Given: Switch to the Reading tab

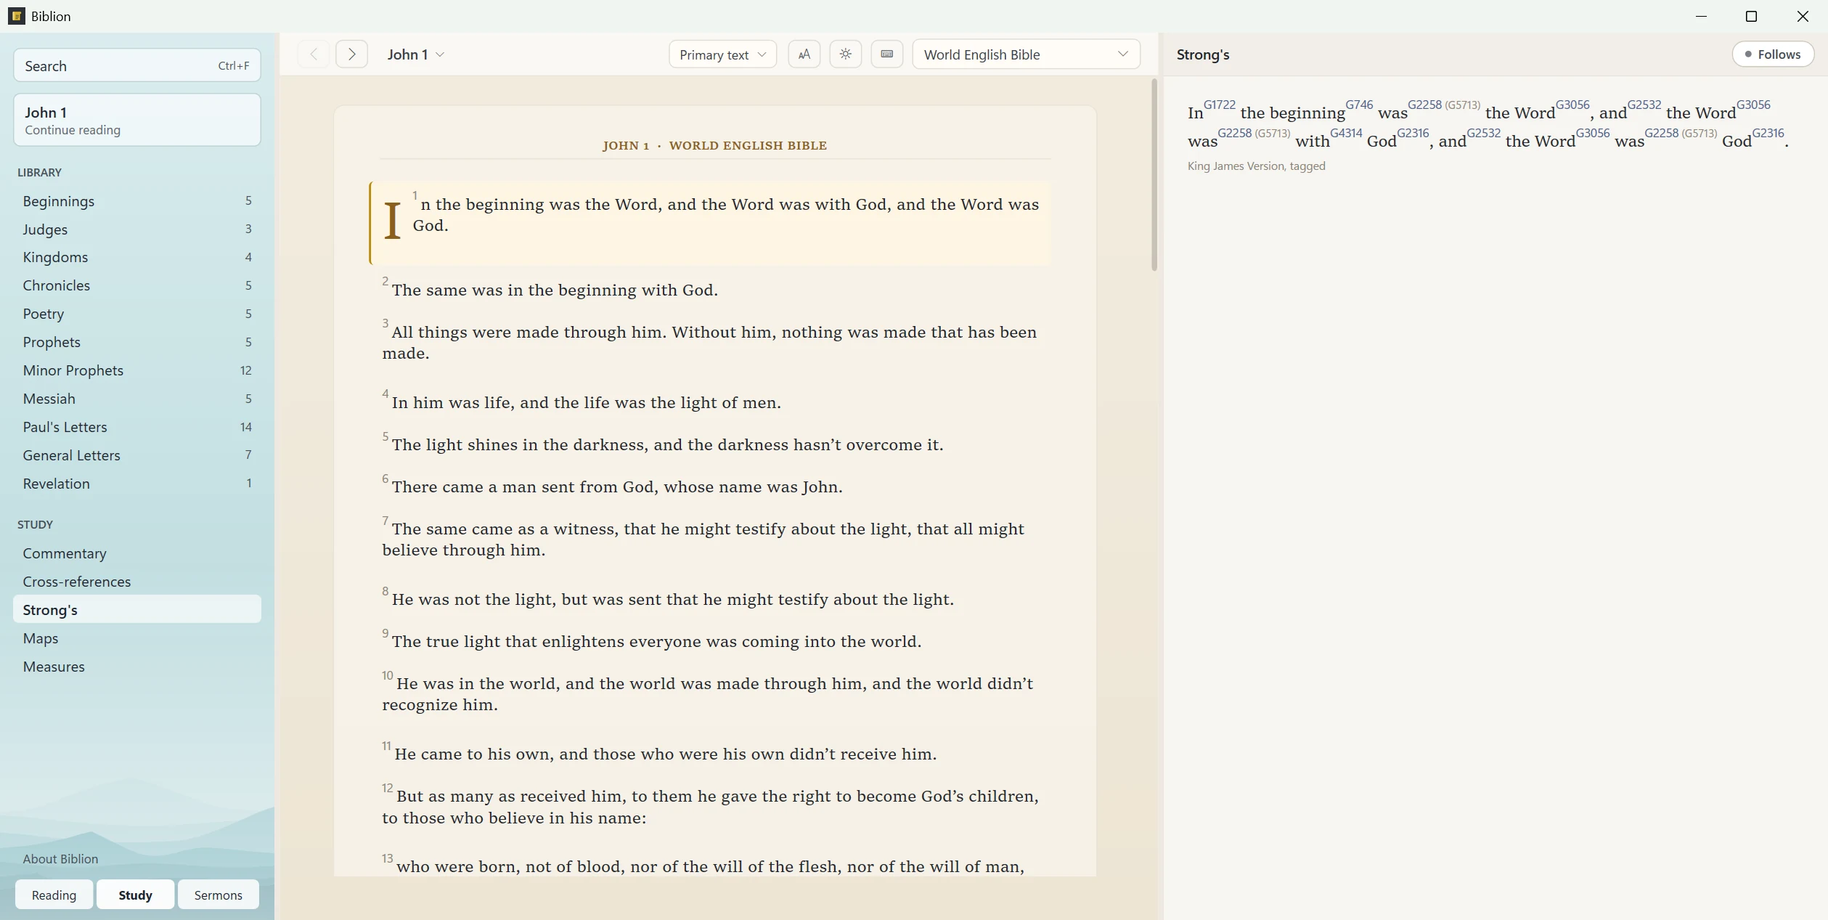Looking at the screenshot, I should (x=54, y=895).
